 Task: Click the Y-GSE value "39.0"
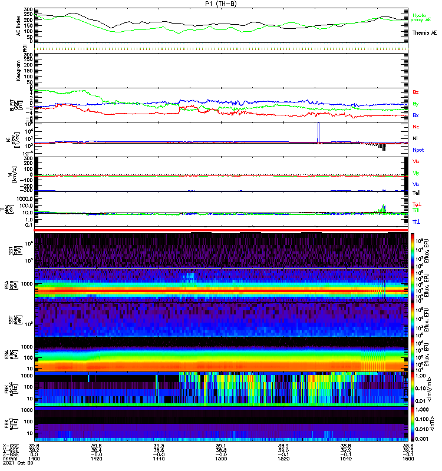(x=283, y=450)
